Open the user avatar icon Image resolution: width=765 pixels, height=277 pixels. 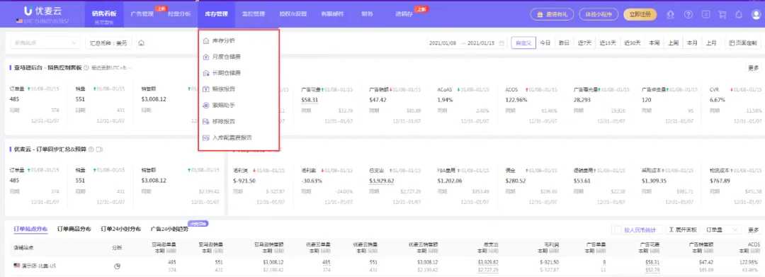coord(755,14)
